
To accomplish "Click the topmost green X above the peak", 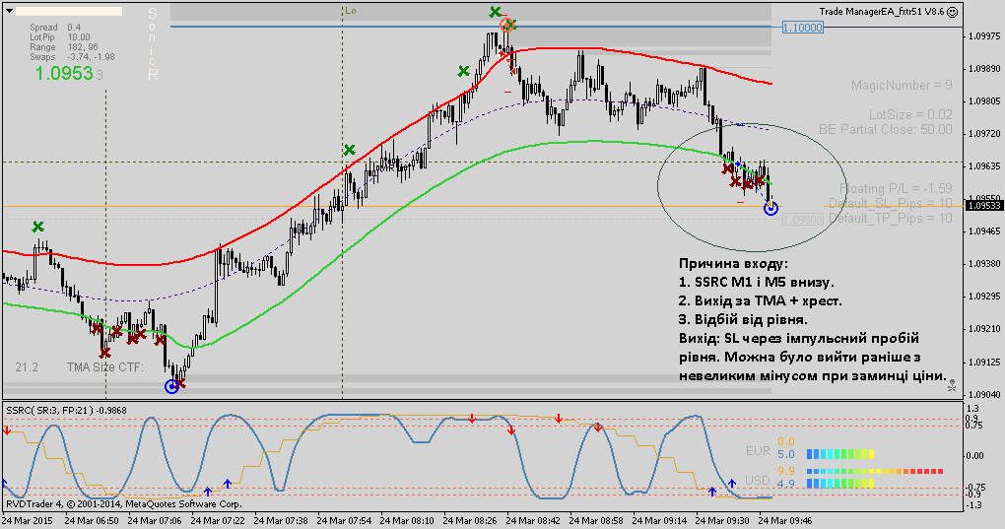I will 495,12.
